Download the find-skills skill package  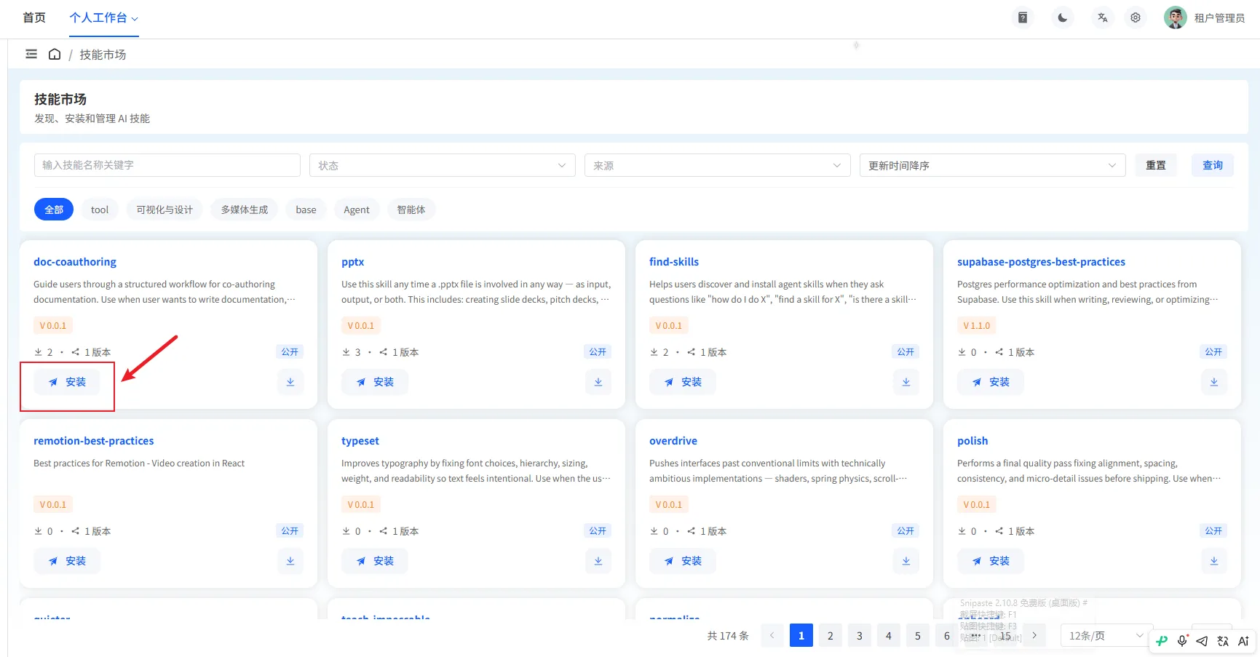click(906, 382)
